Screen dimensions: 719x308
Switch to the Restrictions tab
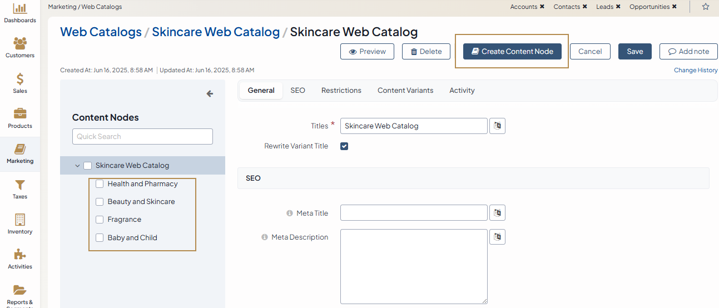click(341, 91)
